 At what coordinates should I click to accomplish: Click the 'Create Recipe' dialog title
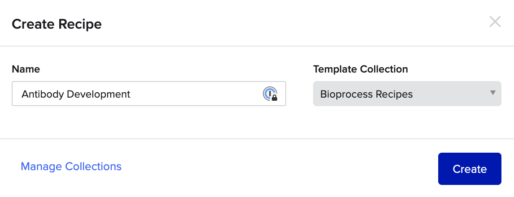[57, 24]
